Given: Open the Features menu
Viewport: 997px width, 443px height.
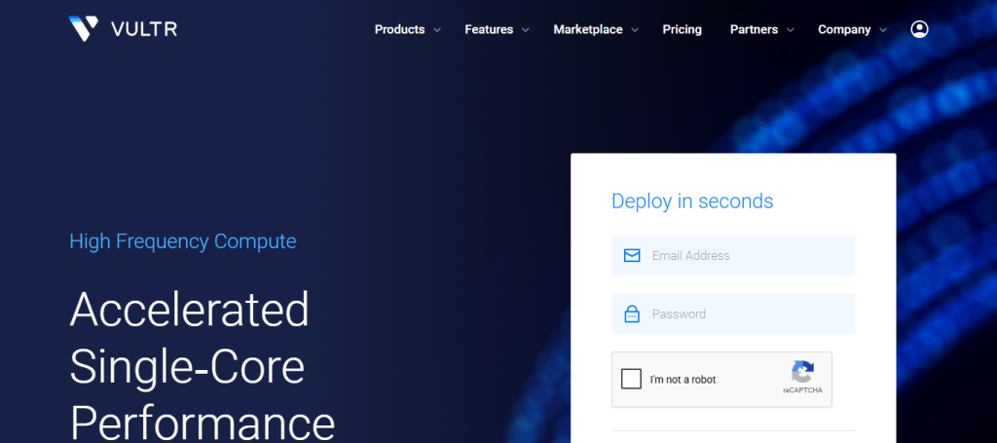Looking at the screenshot, I should [489, 29].
